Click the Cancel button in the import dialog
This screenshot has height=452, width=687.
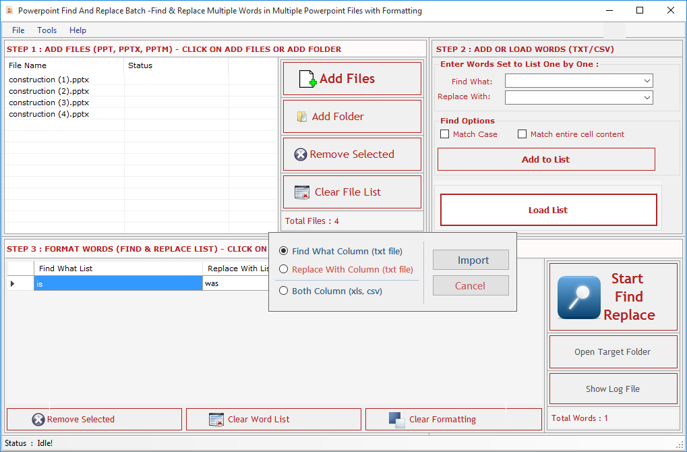coord(471,286)
